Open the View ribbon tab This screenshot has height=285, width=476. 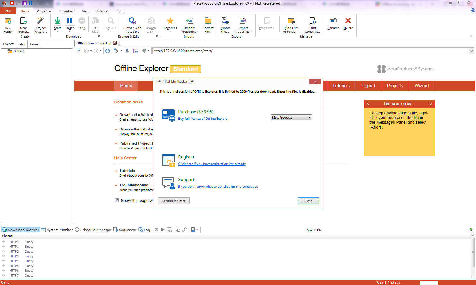click(x=86, y=11)
